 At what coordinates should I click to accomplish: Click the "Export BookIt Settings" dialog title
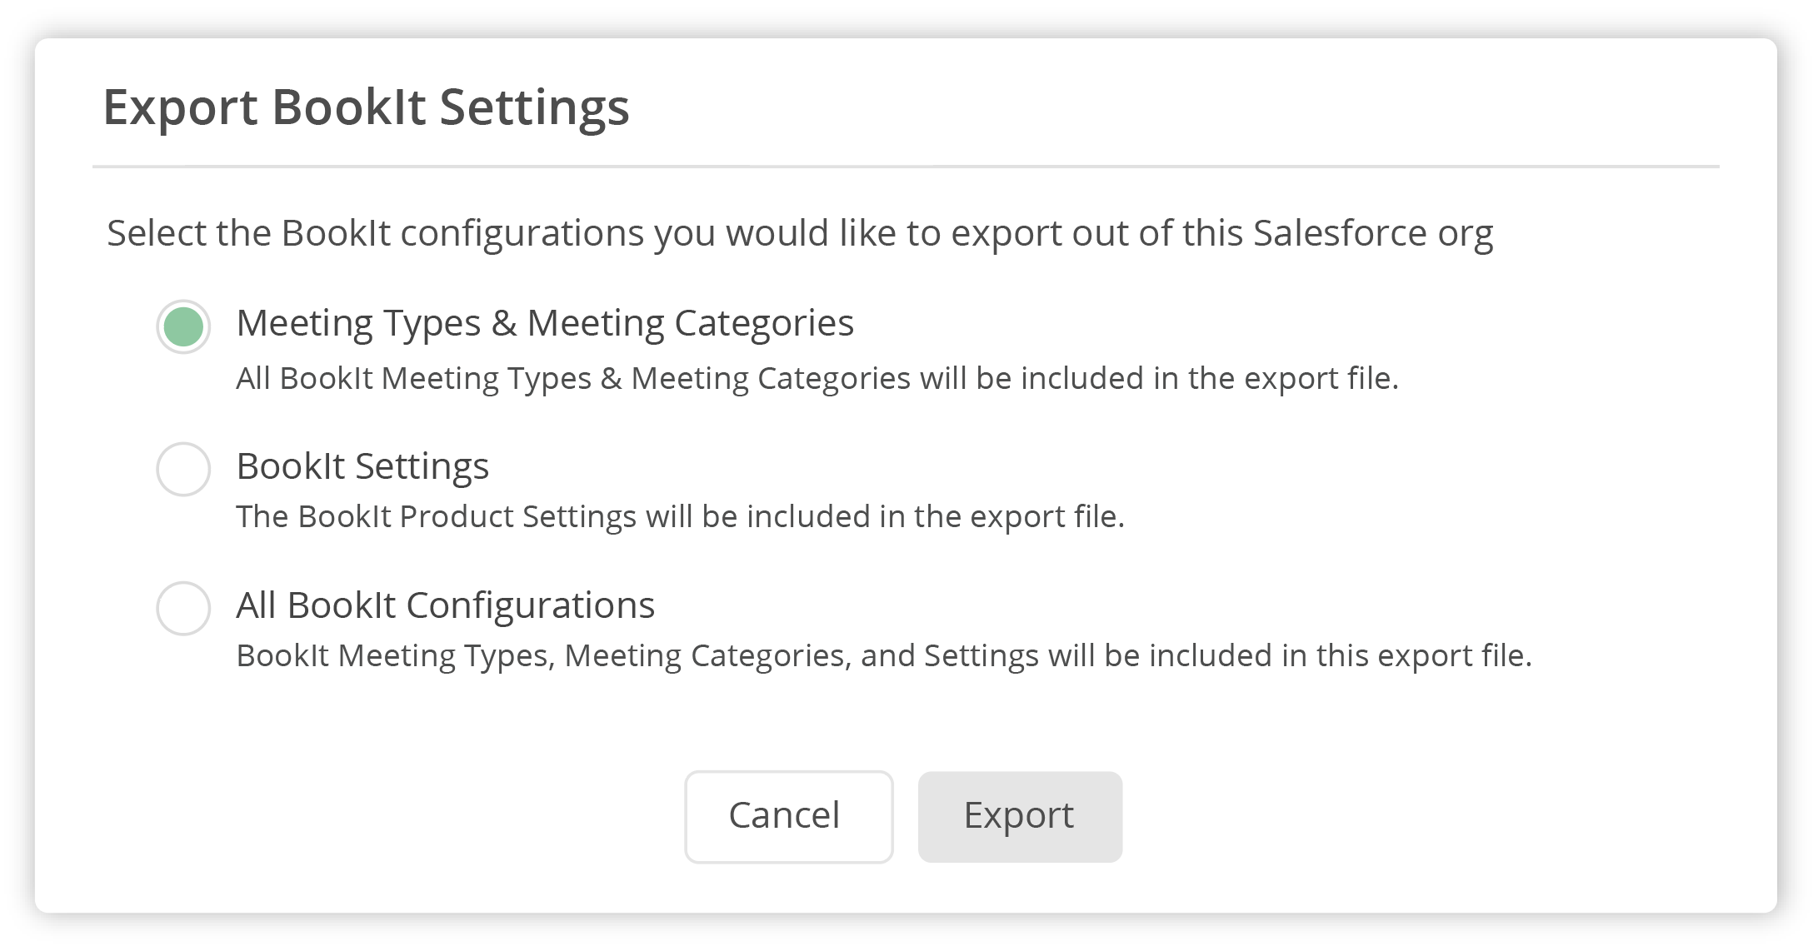366,107
